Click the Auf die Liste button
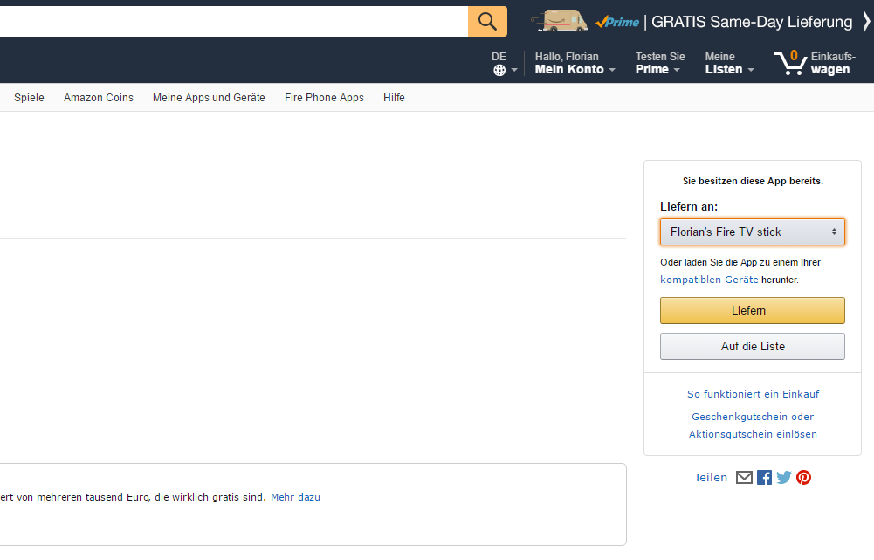874x560 pixels. [x=753, y=346]
